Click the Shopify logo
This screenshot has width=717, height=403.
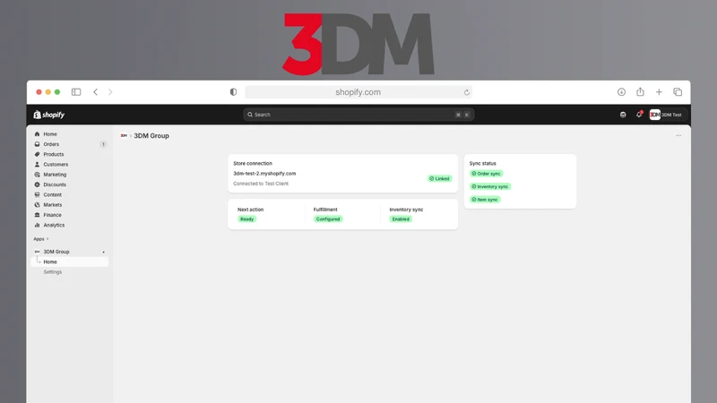(x=49, y=115)
